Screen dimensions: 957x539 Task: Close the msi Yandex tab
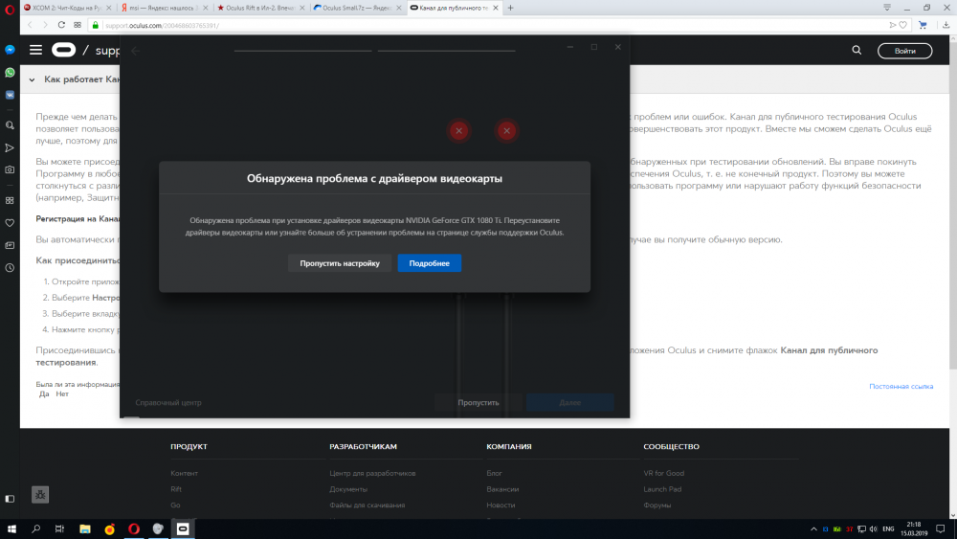pos(205,8)
